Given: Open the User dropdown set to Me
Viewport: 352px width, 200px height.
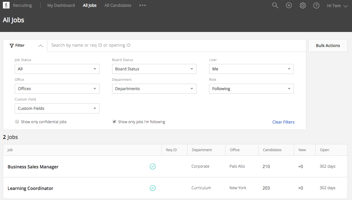Looking at the screenshot, I should point(251,69).
